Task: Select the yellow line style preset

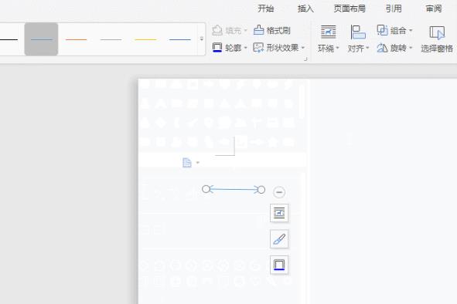Action: click(145, 39)
